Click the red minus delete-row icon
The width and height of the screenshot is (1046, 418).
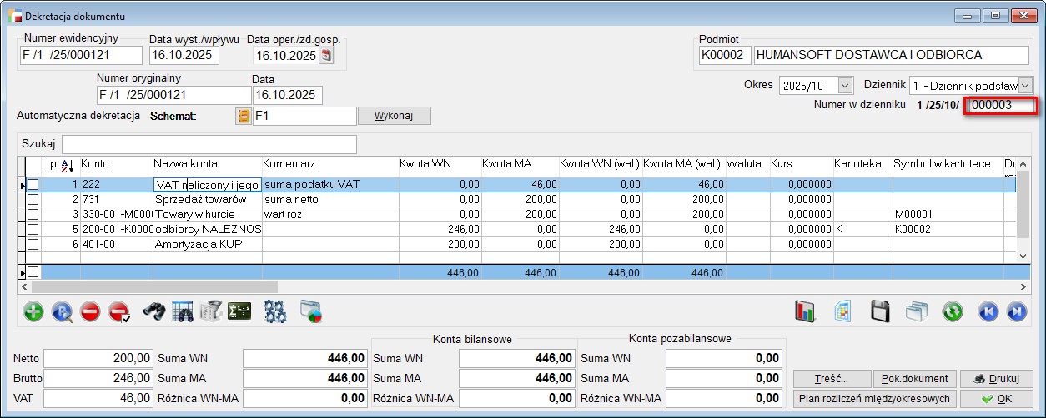tap(91, 311)
